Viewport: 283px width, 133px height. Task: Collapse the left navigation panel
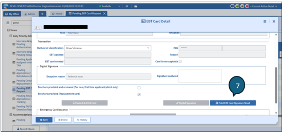(42, 14)
